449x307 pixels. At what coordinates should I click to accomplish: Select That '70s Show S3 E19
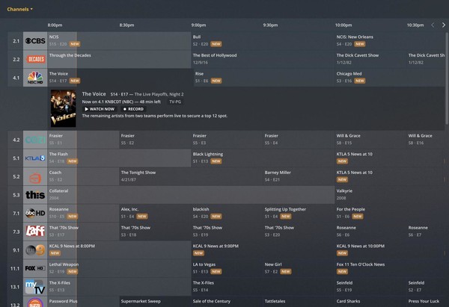coord(227,232)
